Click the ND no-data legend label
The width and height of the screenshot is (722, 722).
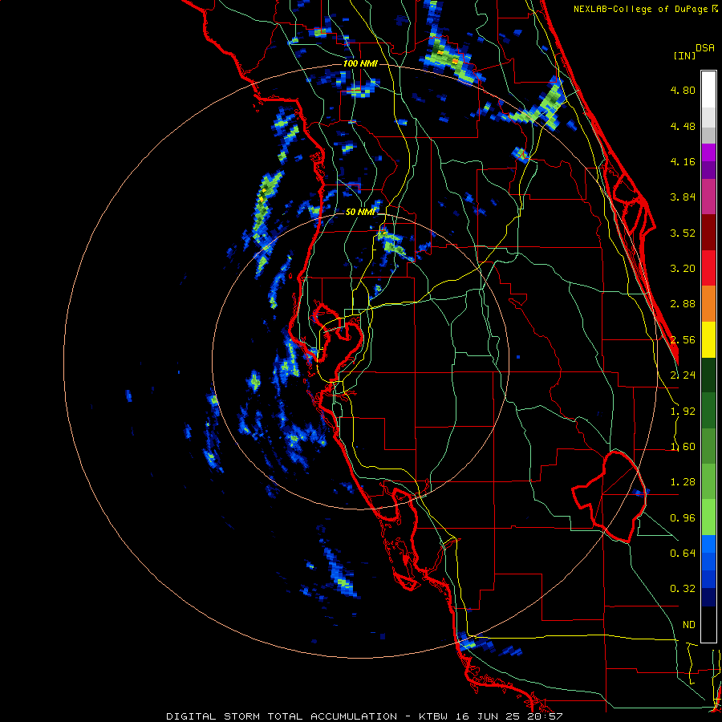point(689,625)
